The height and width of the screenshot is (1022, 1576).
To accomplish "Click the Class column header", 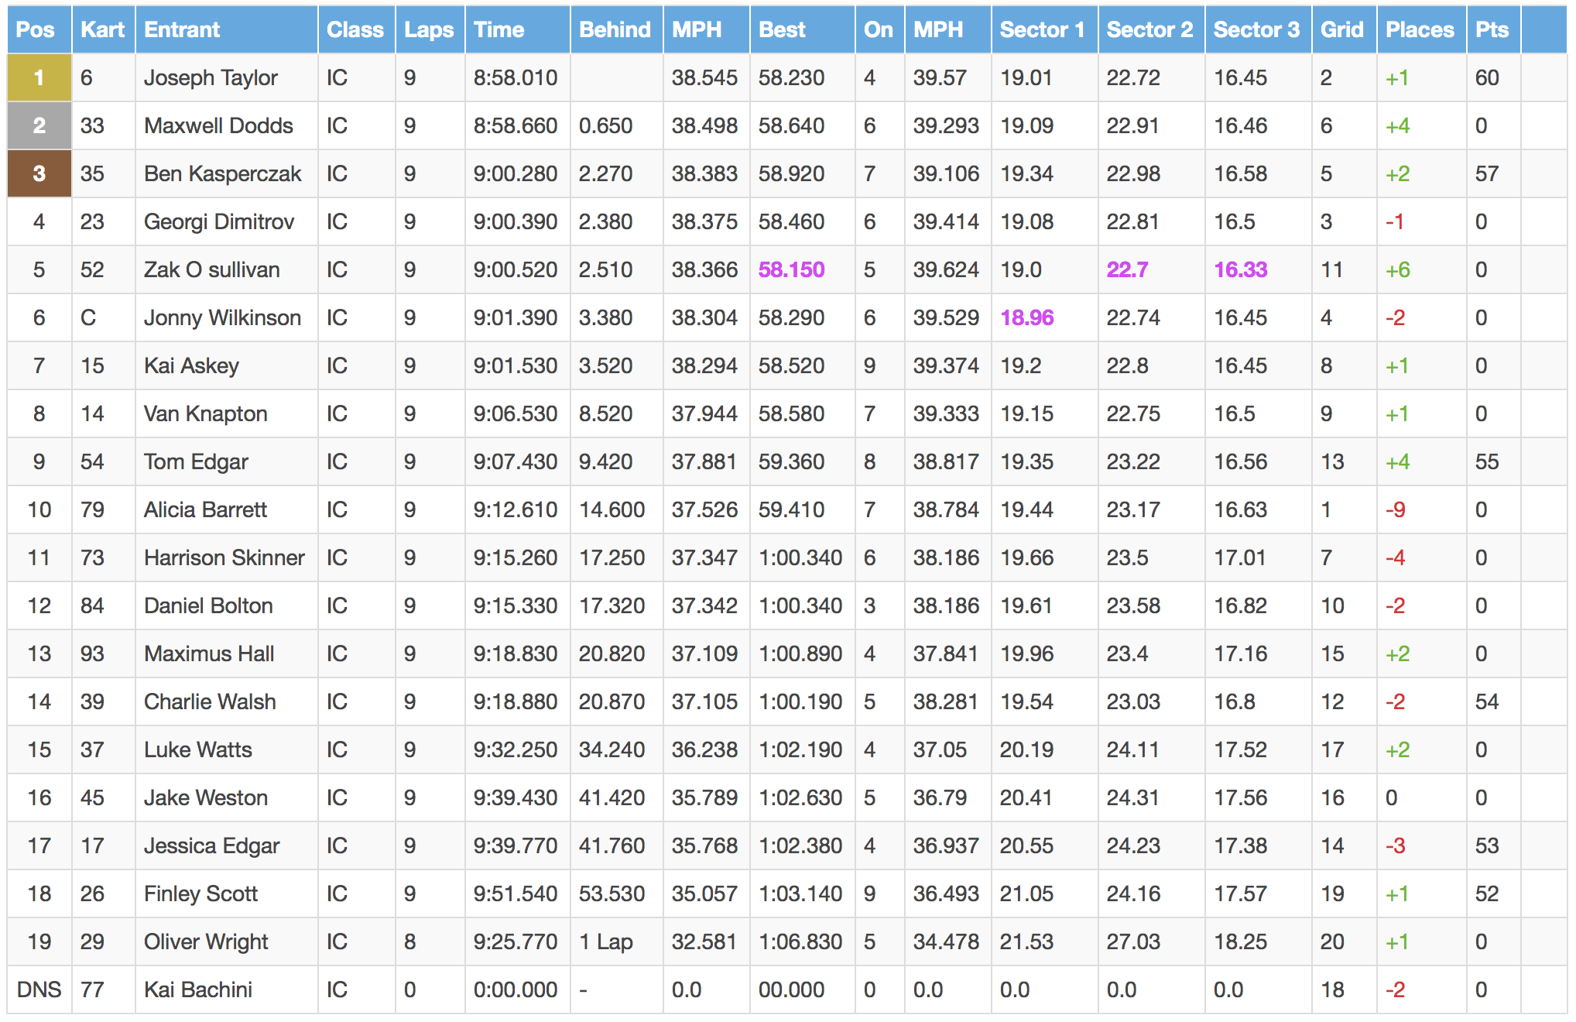I will [x=356, y=29].
